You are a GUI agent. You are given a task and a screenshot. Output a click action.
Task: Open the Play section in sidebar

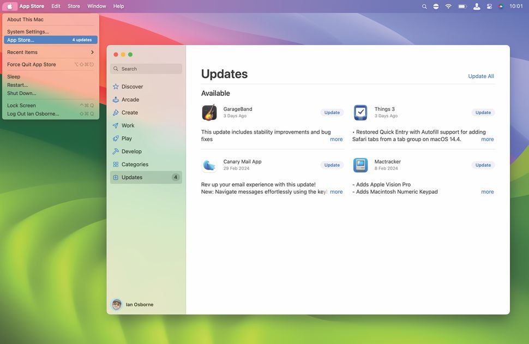pos(146,138)
